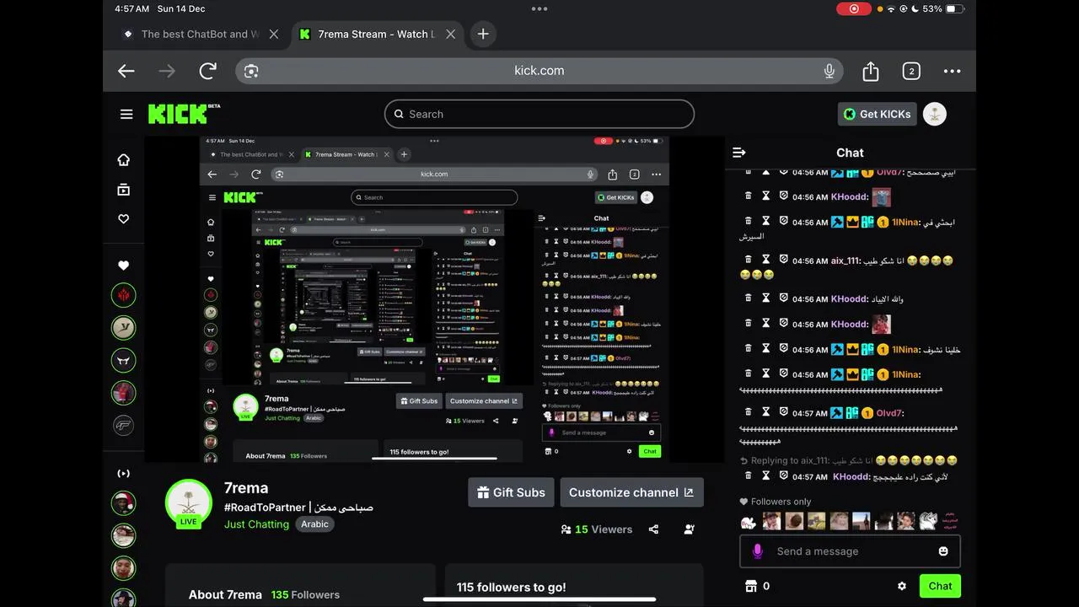Open the browser three-dot more menu
The image size is (1079, 607).
tap(952, 71)
